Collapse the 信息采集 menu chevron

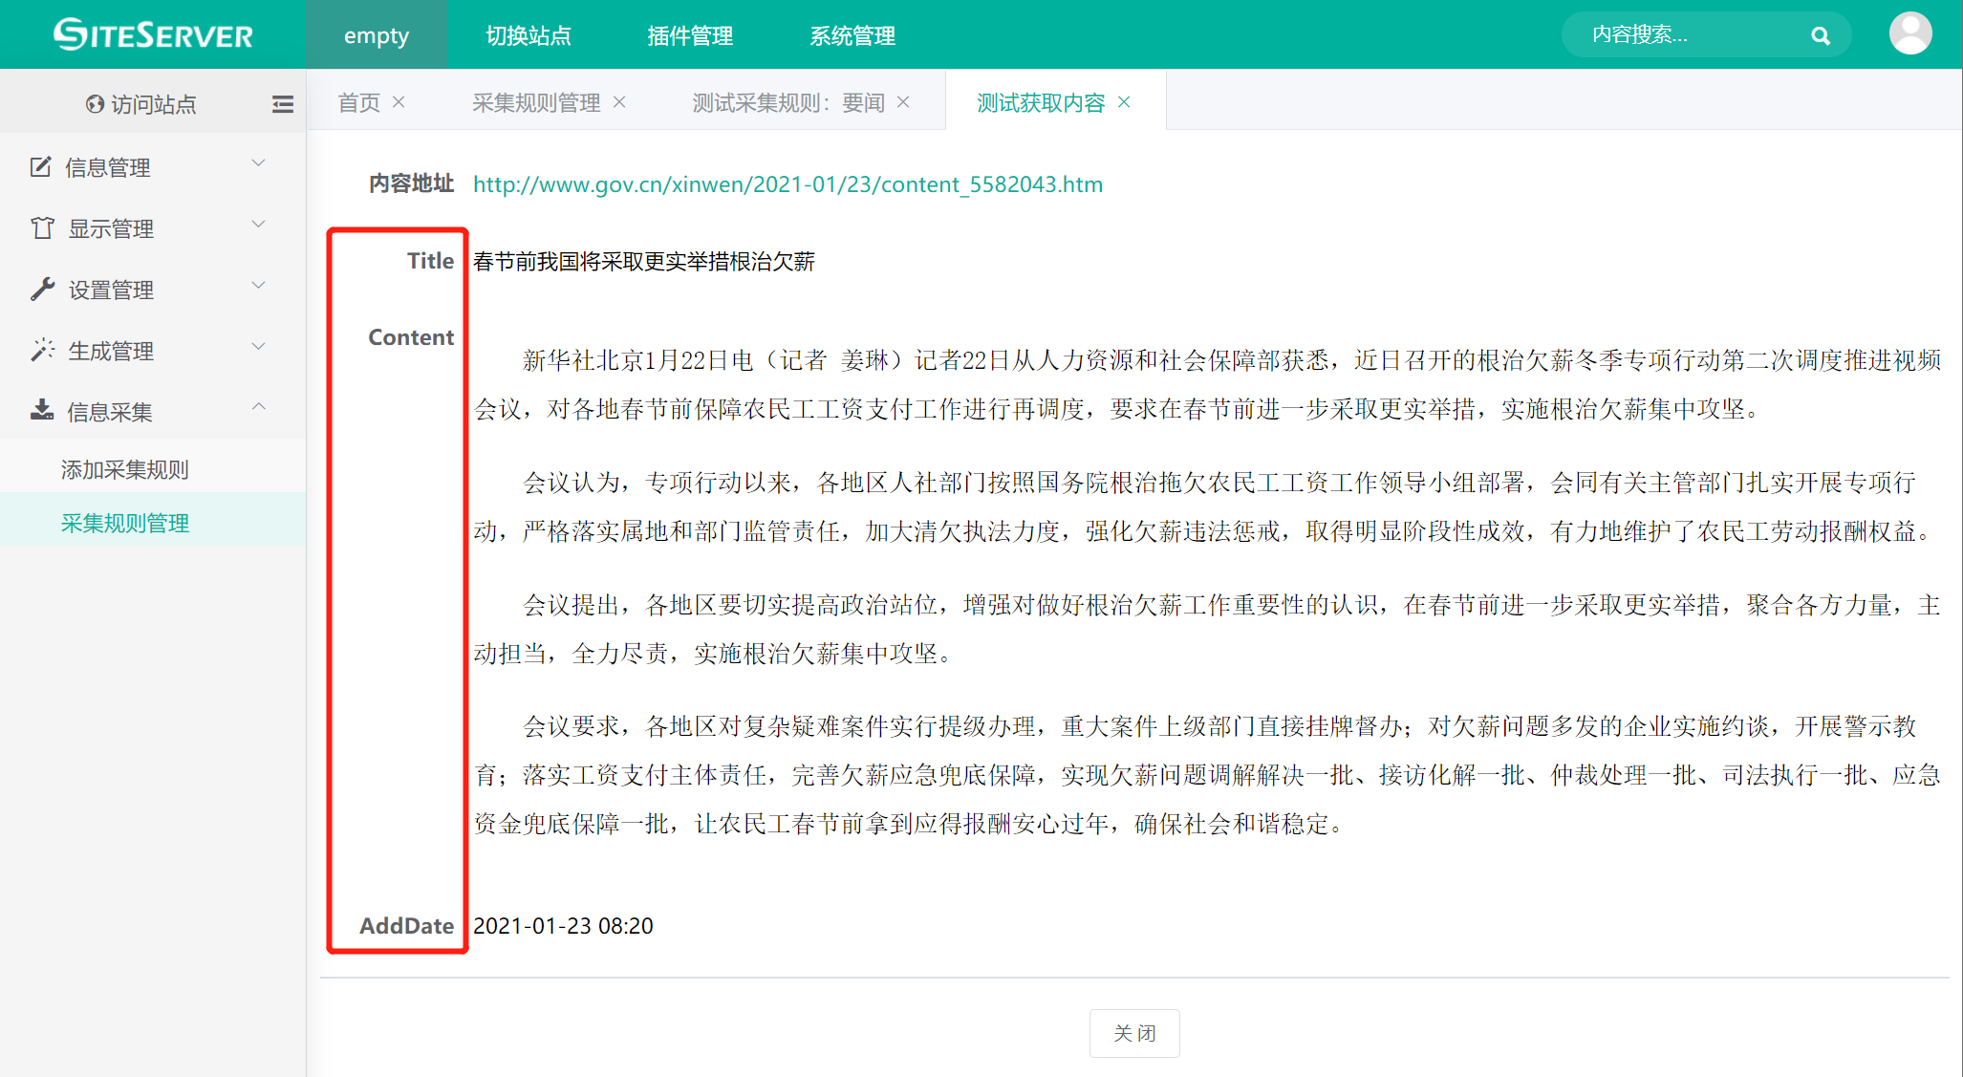click(258, 407)
